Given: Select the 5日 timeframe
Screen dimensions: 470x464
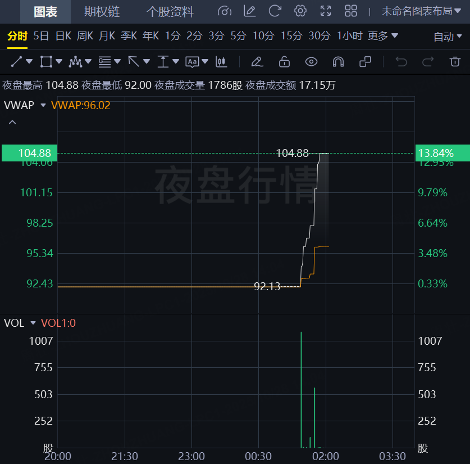Looking at the screenshot, I should [x=41, y=36].
